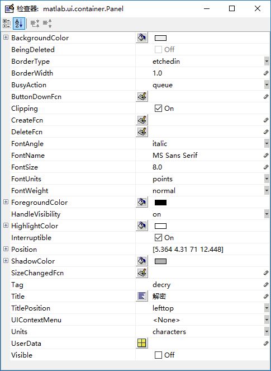Open SizeChangedFcn callback editor icon
This screenshot has width=271, height=371.
point(142,273)
